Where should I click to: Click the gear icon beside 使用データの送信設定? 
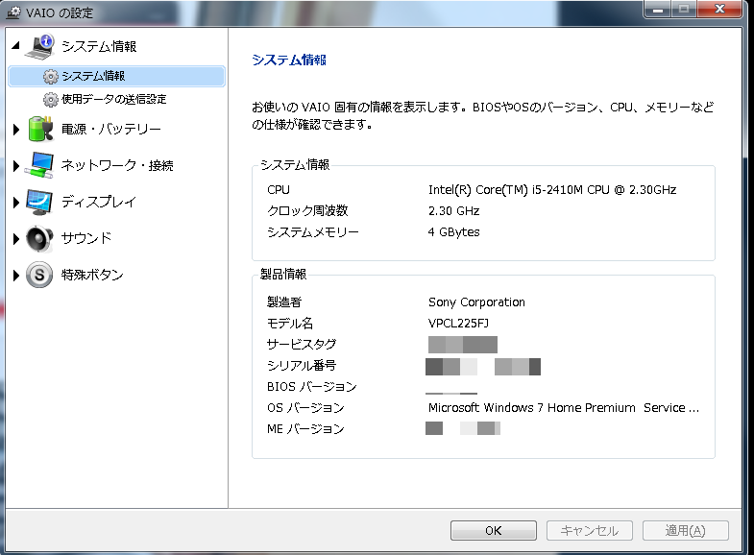point(50,99)
